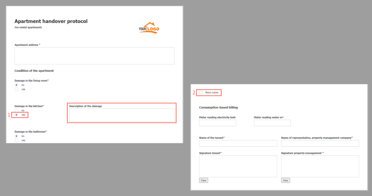Enable the More rooms checkbox
The height and width of the screenshot is (196, 372).
click(x=201, y=92)
